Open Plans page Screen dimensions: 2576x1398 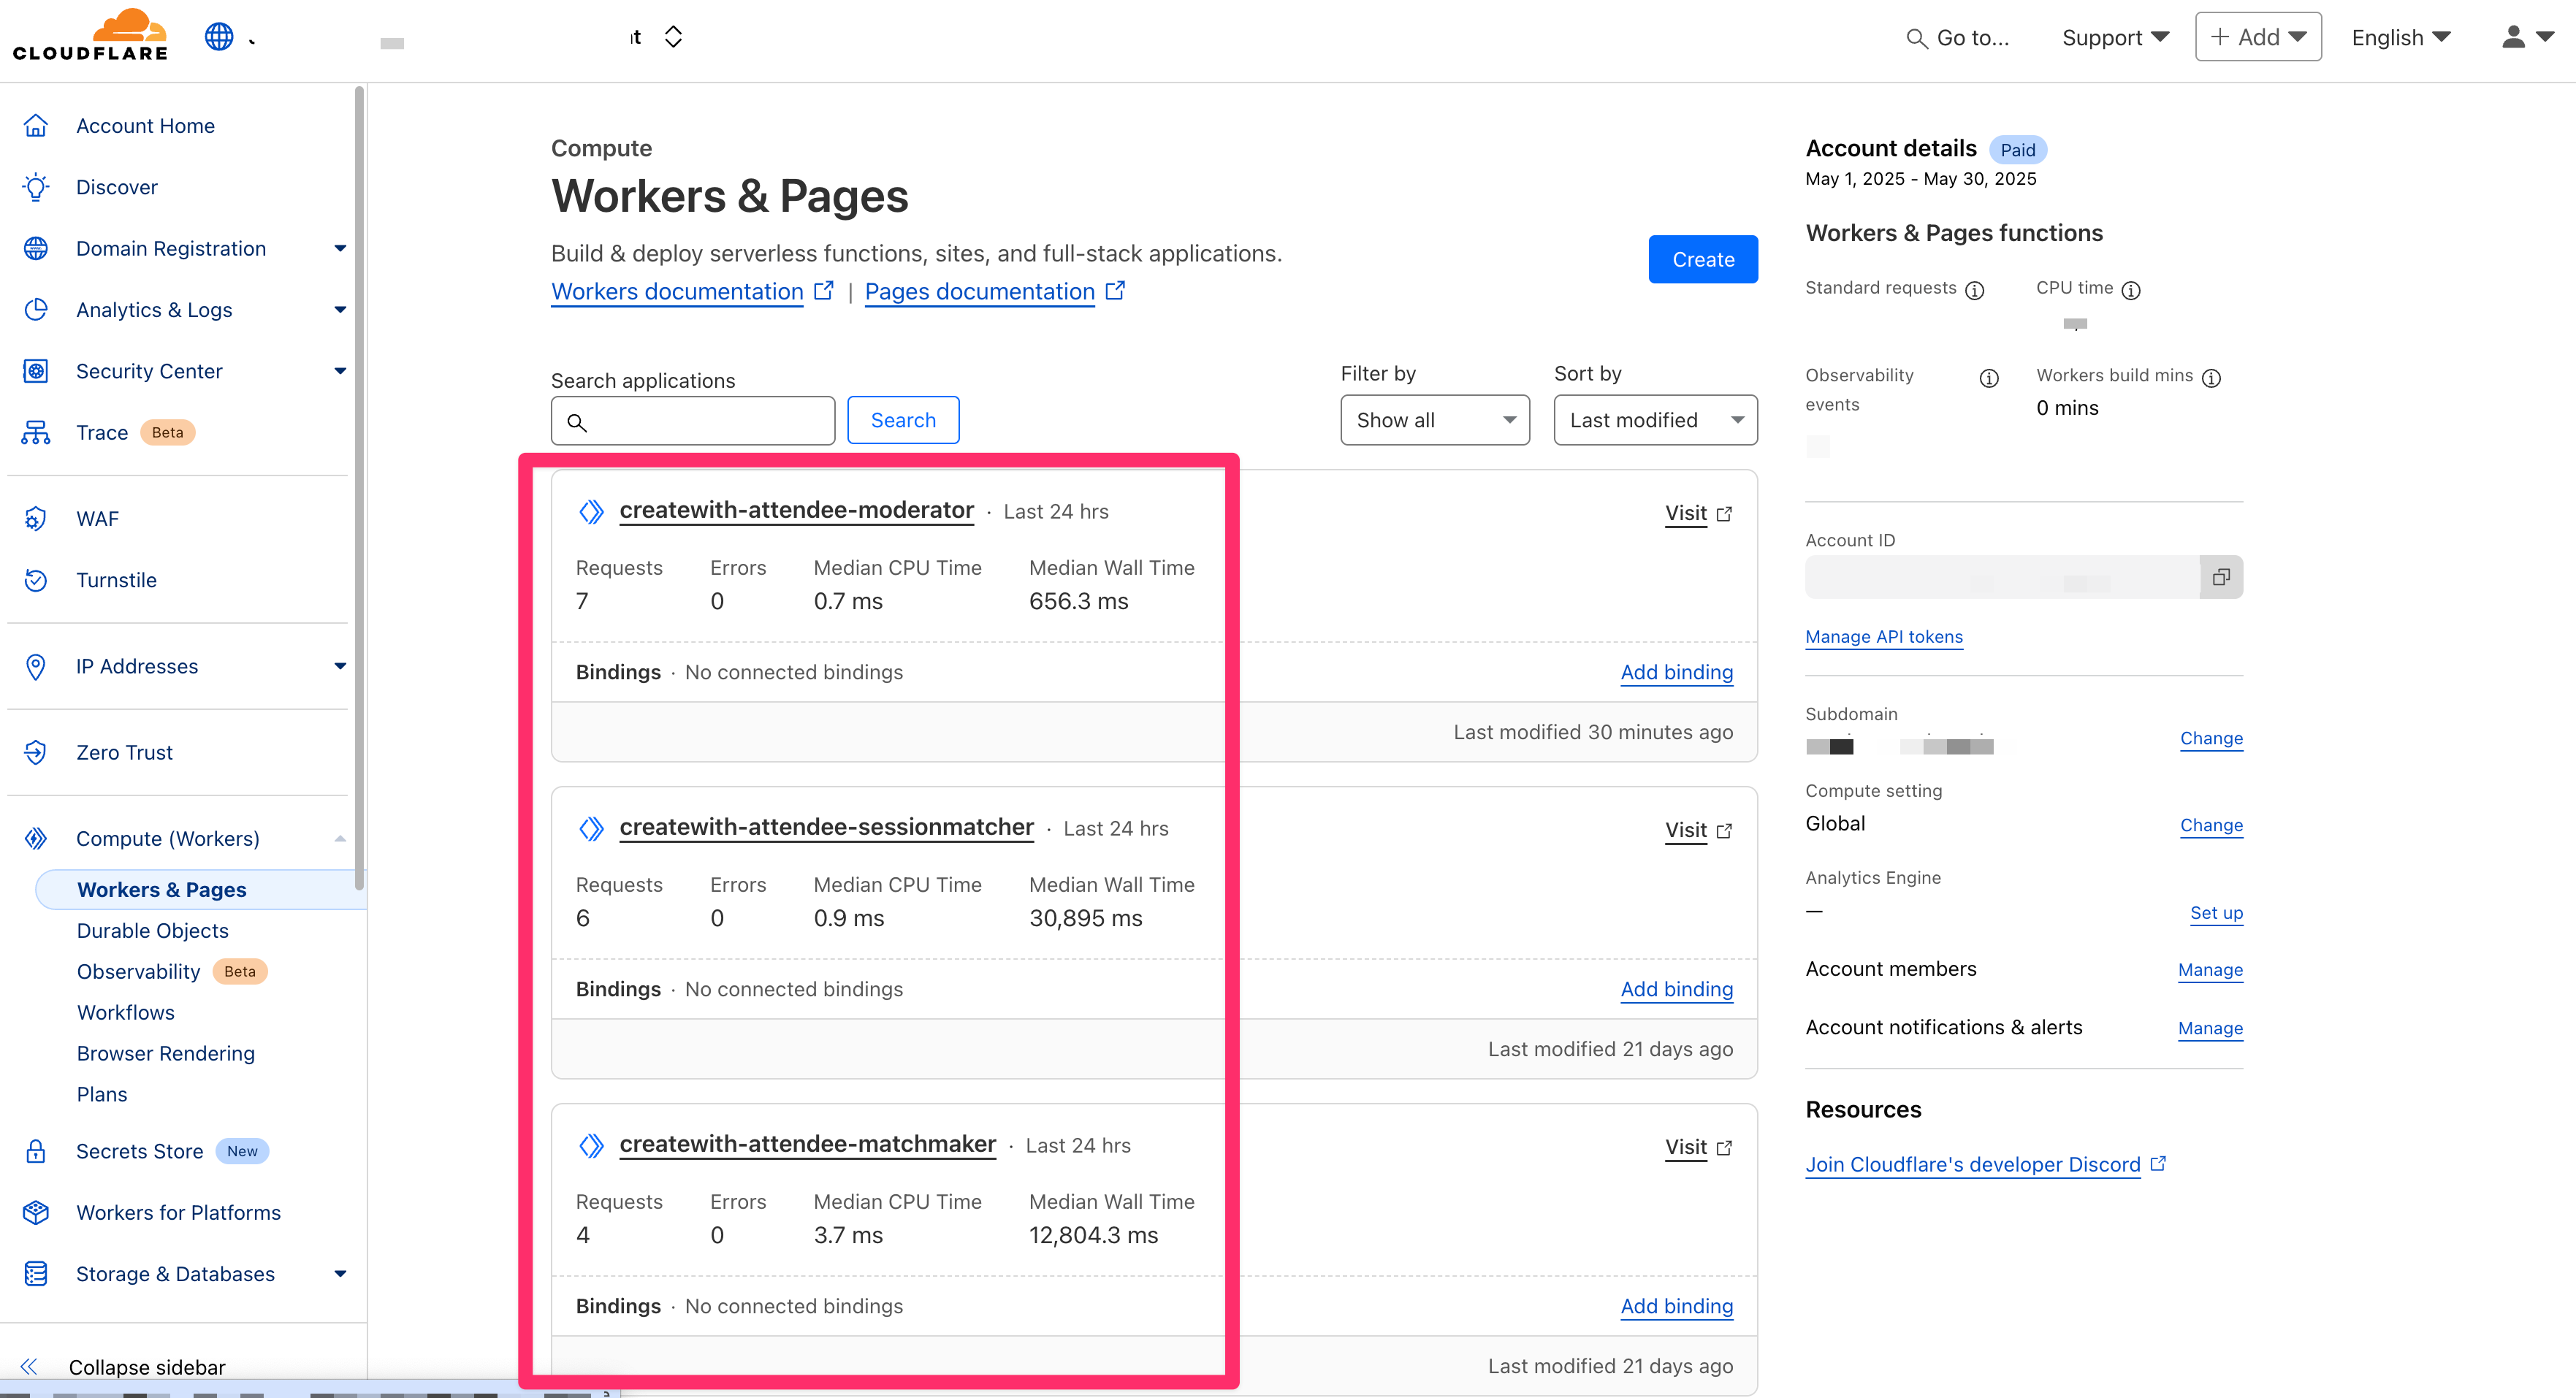tap(102, 1094)
